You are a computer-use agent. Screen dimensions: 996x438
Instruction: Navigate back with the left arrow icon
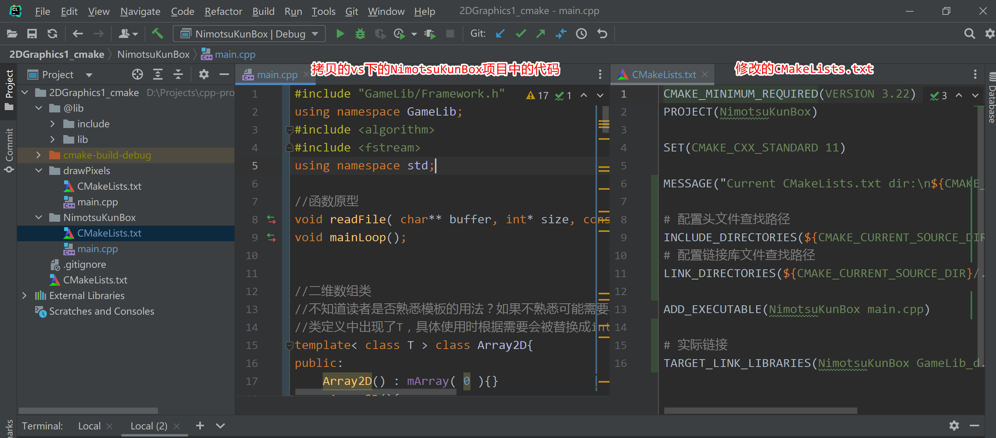tap(78, 34)
